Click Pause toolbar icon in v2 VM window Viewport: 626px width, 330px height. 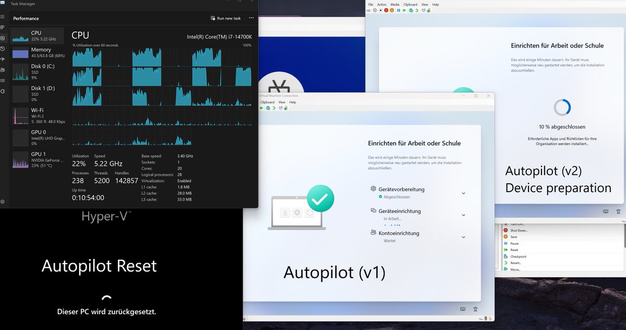[399, 10]
